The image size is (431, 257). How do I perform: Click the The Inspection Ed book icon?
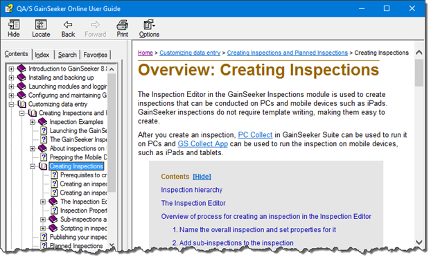click(53, 202)
